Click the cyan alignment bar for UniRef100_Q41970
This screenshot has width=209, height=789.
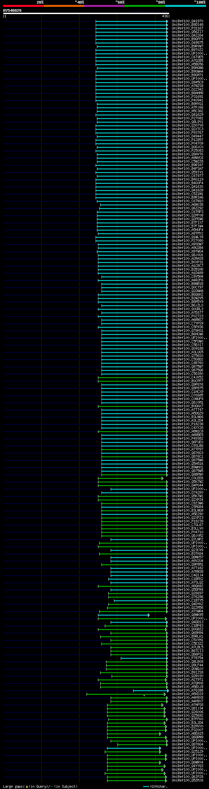click(132, 21)
